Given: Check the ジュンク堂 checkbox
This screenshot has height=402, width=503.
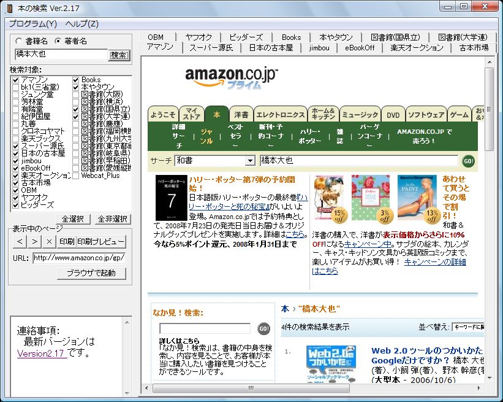Looking at the screenshot, I should (x=15, y=95).
